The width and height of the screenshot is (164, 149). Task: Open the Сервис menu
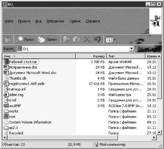75,21
